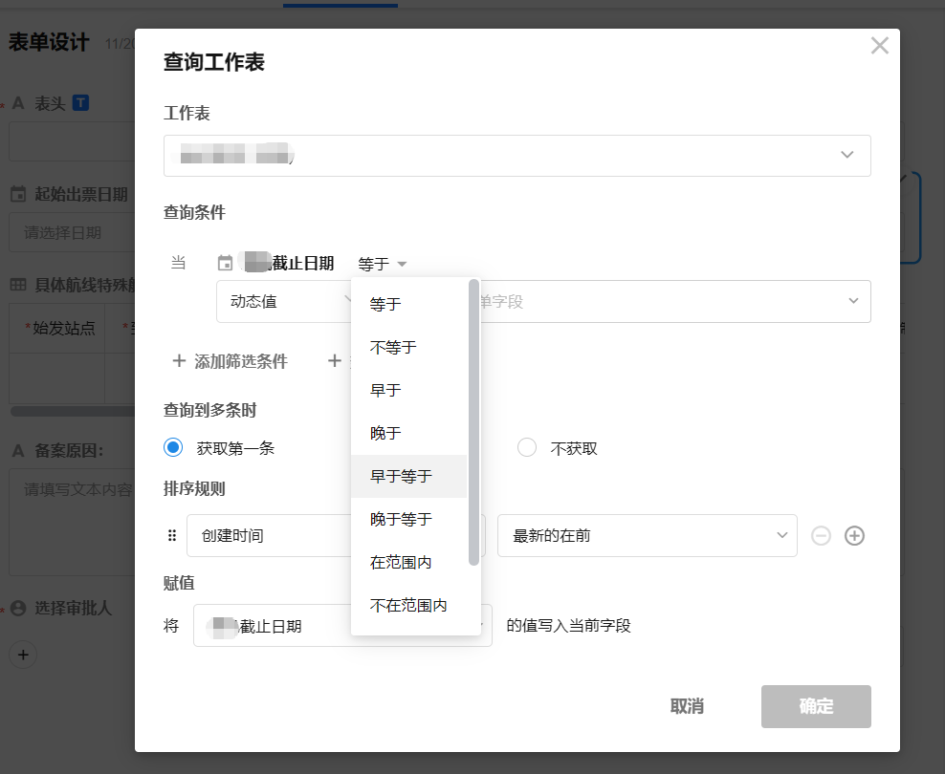Select the 获取第一条 radio button
Screen dimensions: 945x774
(x=173, y=448)
